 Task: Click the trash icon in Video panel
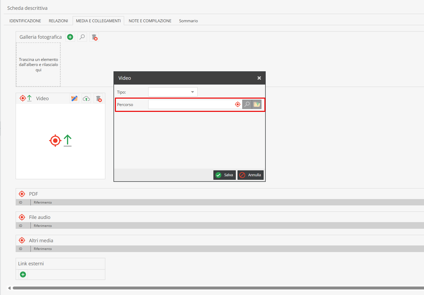click(x=98, y=99)
